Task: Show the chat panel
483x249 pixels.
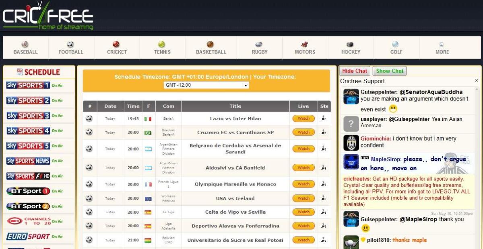Action: click(389, 71)
